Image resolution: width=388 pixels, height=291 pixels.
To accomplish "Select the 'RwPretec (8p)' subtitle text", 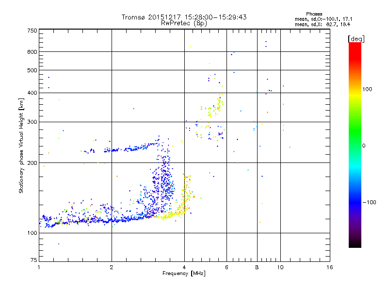I will coord(184,23).
